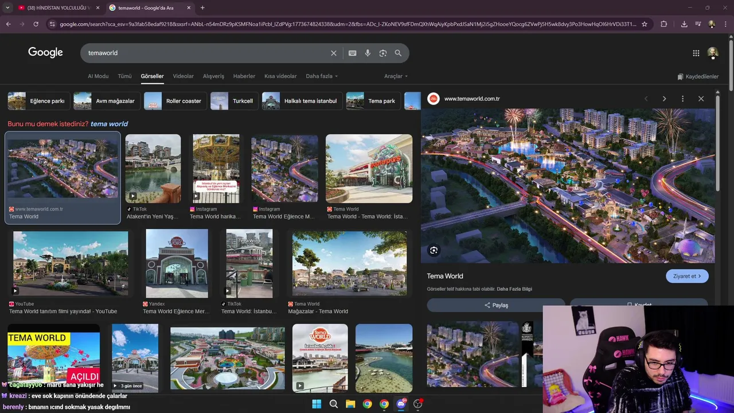Viewport: 734px width, 413px height.
Task: Close the image preview panel
Action: [701, 99]
